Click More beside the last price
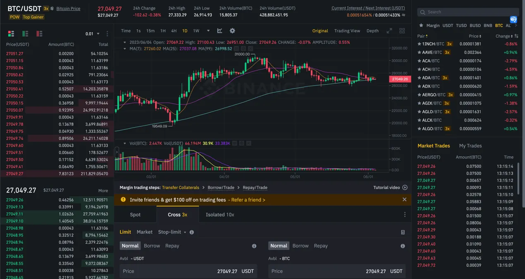The image size is (525, 279). [x=103, y=191]
